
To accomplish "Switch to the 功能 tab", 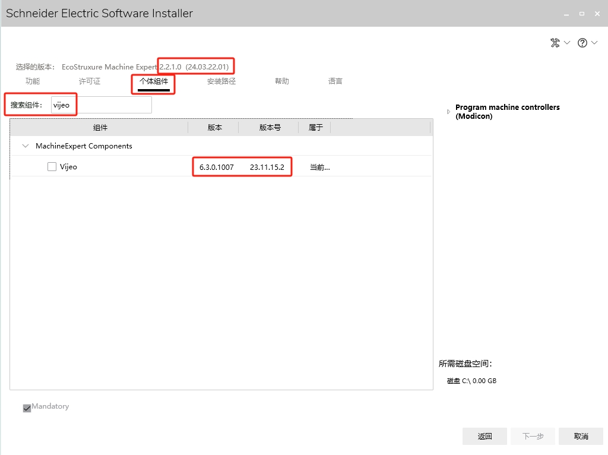I will (33, 81).
